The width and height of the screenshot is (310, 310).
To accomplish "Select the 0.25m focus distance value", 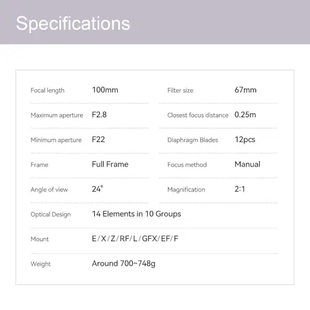I will (245, 115).
